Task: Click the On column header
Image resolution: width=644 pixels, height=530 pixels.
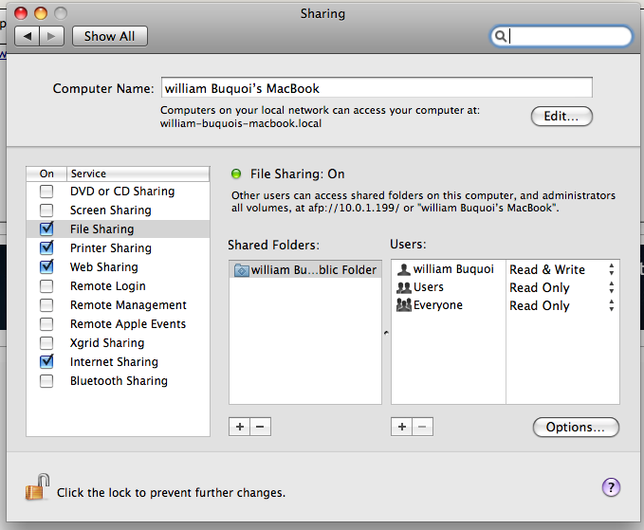Action: tap(46, 174)
